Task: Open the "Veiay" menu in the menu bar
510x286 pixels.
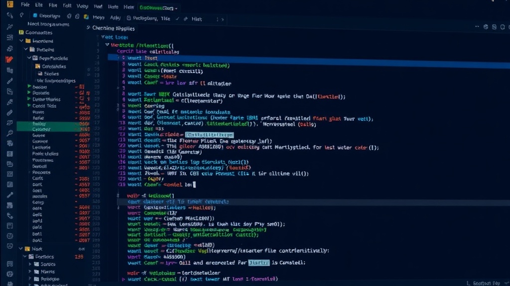Action: coord(82,6)
